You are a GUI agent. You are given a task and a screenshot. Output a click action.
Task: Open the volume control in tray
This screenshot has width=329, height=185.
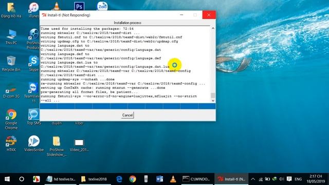(x=281, y=179)
